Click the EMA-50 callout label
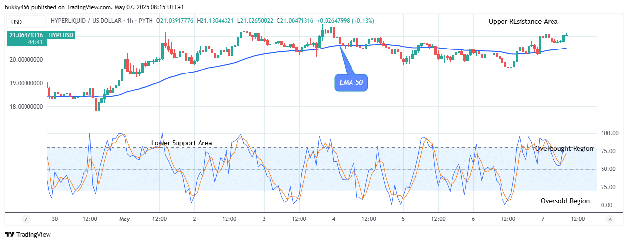The width and height of the screenshot is (628, 243). click(351, 83)
